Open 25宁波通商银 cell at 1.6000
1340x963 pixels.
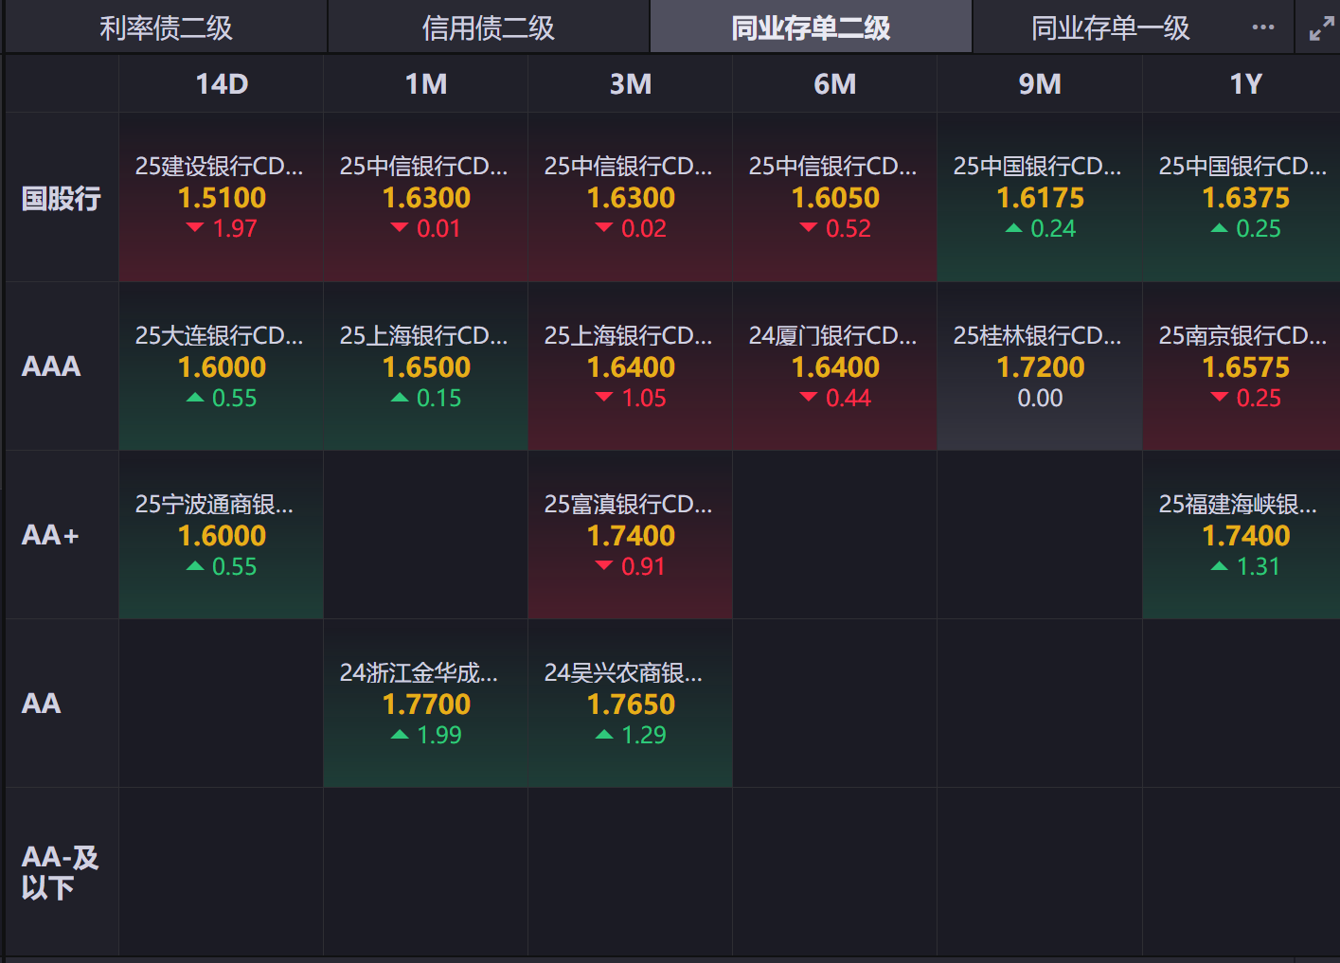(222, 535)
